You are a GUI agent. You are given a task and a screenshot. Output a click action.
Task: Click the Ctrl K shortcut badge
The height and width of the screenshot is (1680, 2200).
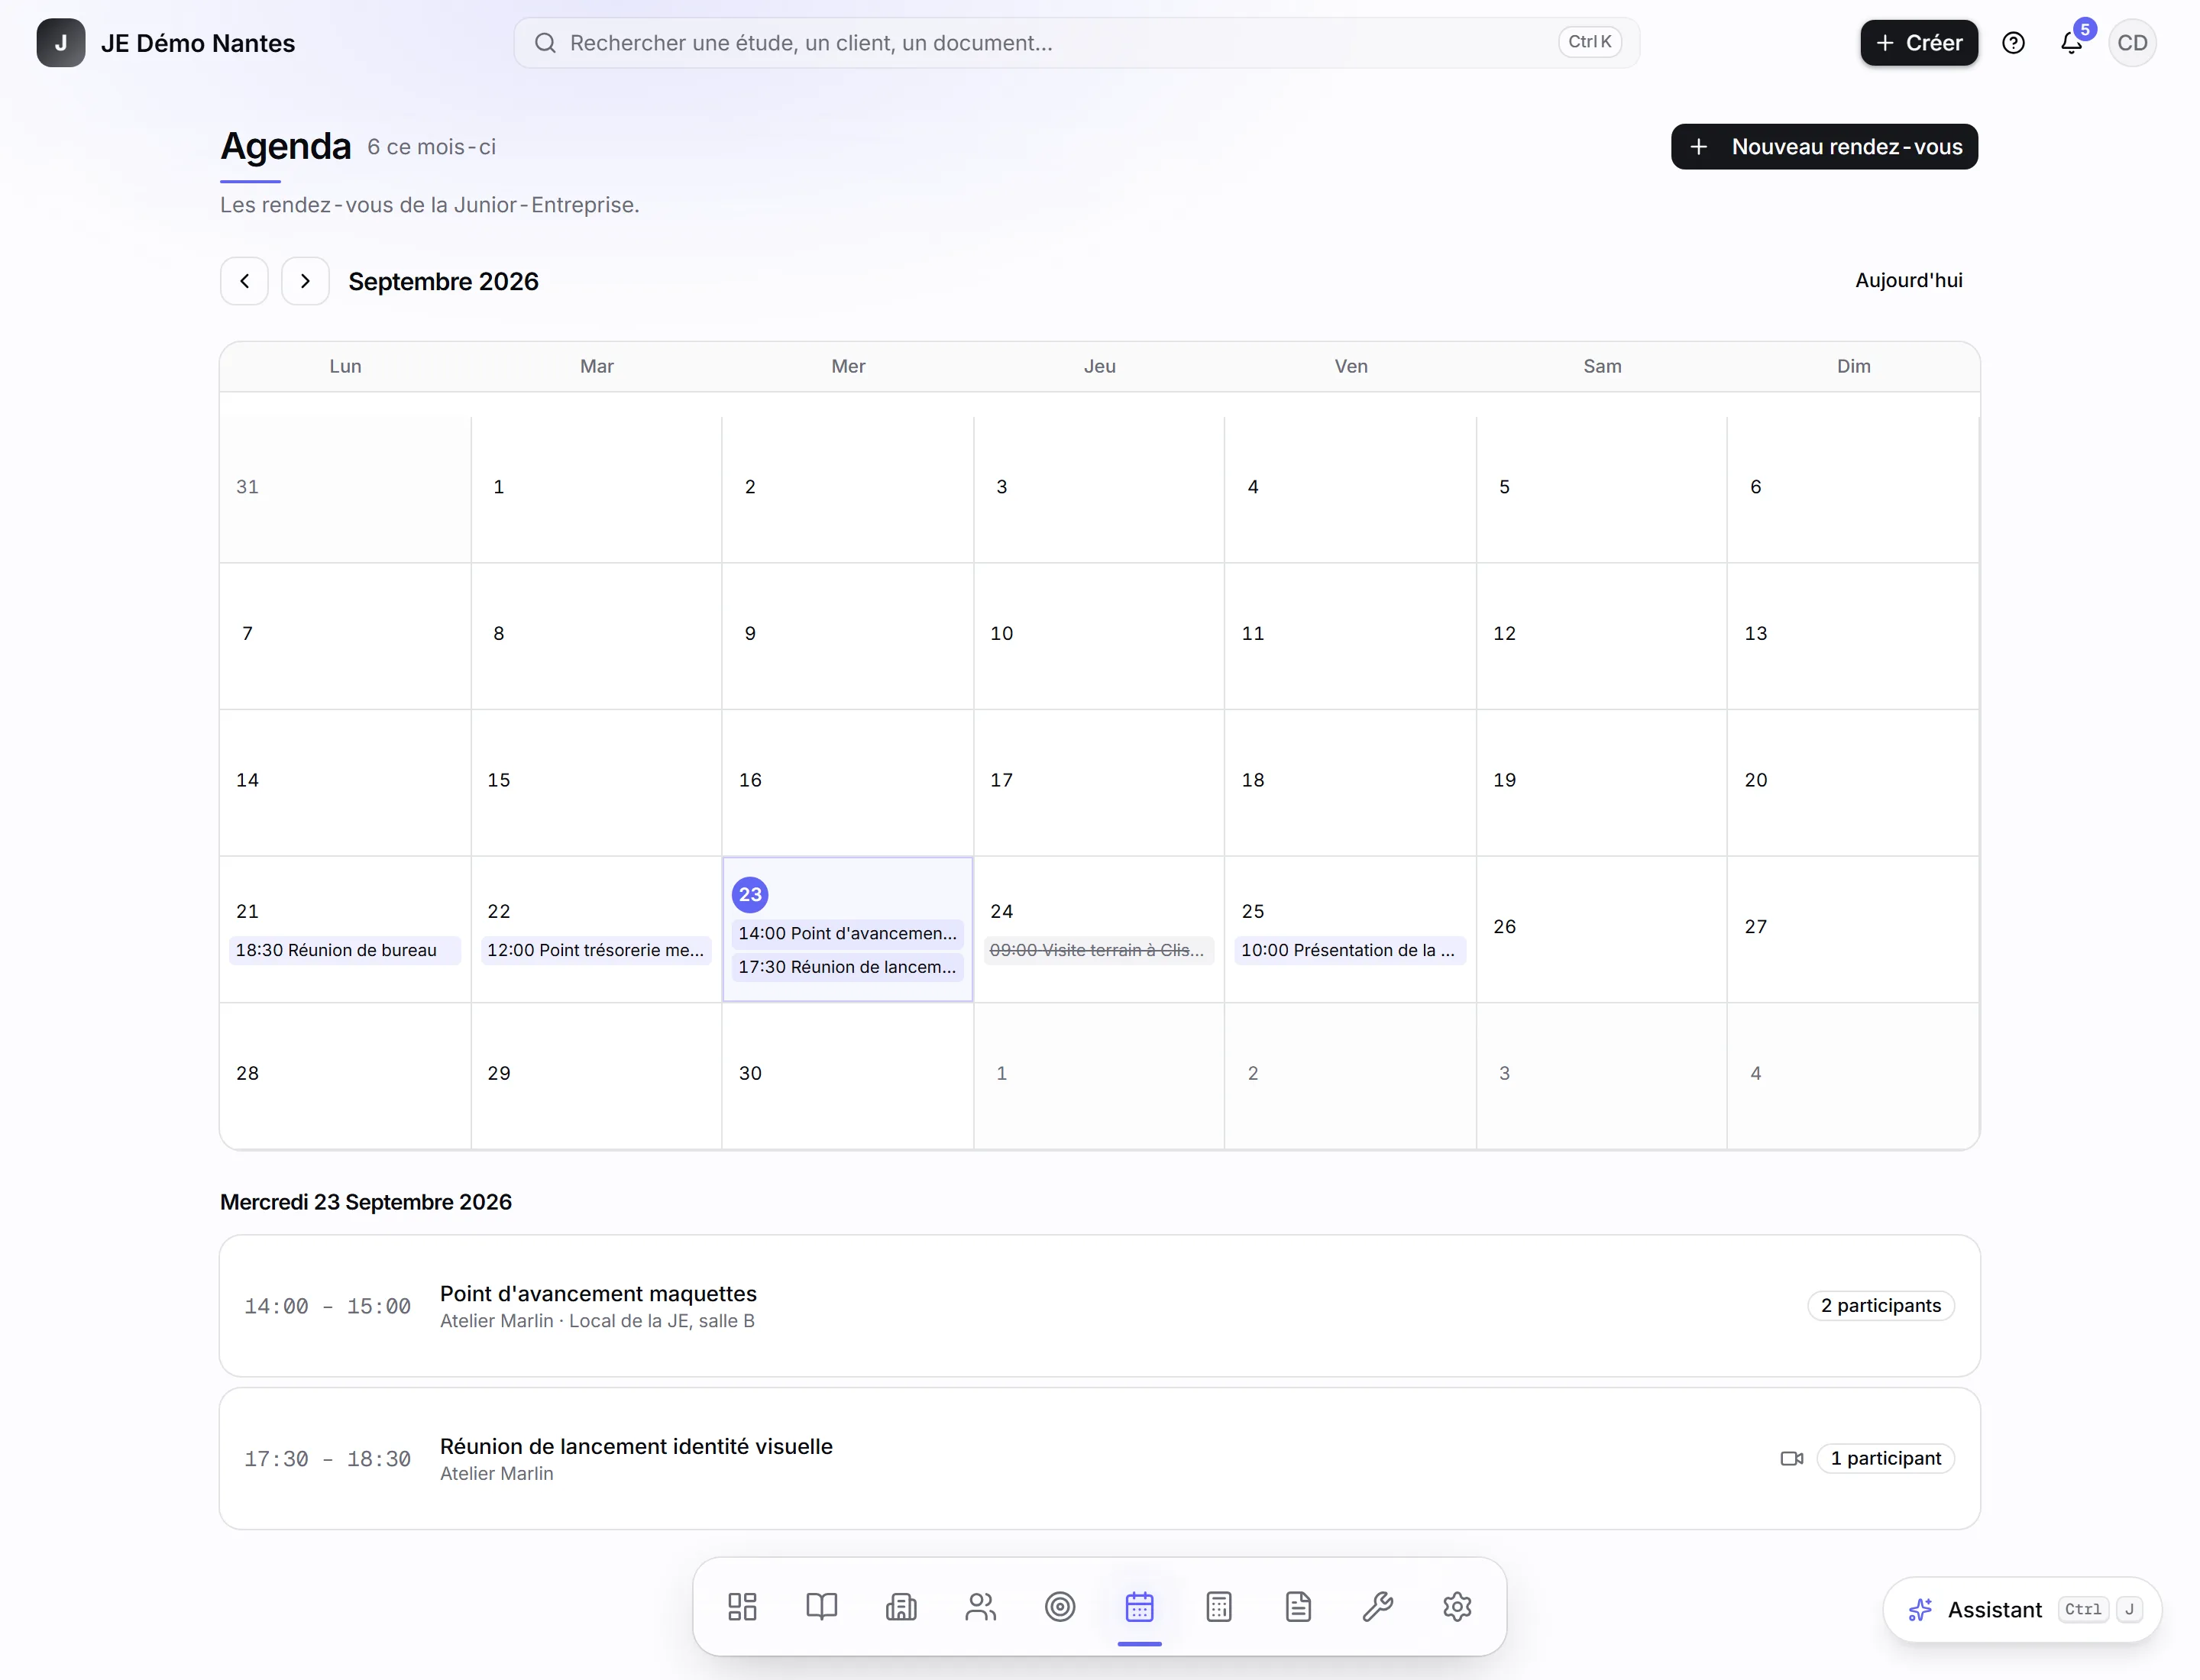click(x=1589, y=42)
